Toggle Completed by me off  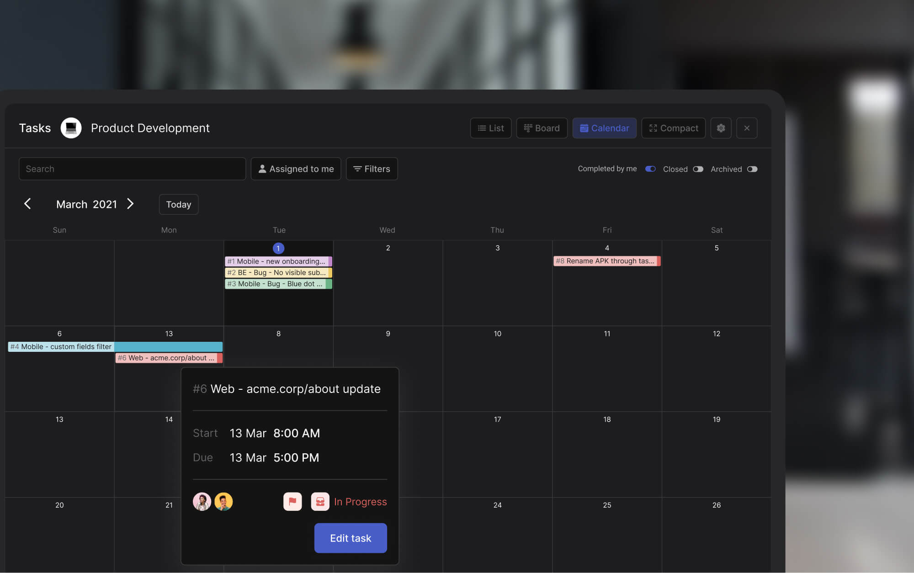point(650,169)
